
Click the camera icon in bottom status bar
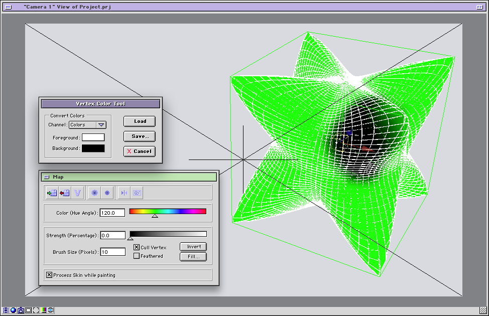tap(21, 310)
